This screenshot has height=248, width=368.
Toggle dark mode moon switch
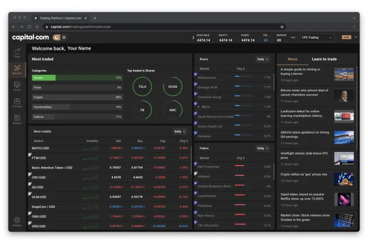pos(56,38)
